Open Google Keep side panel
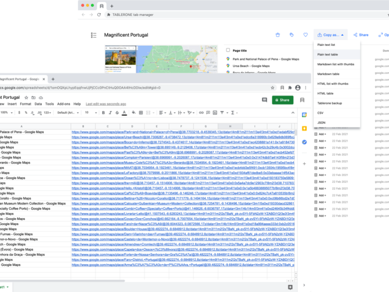 point(304,128)
